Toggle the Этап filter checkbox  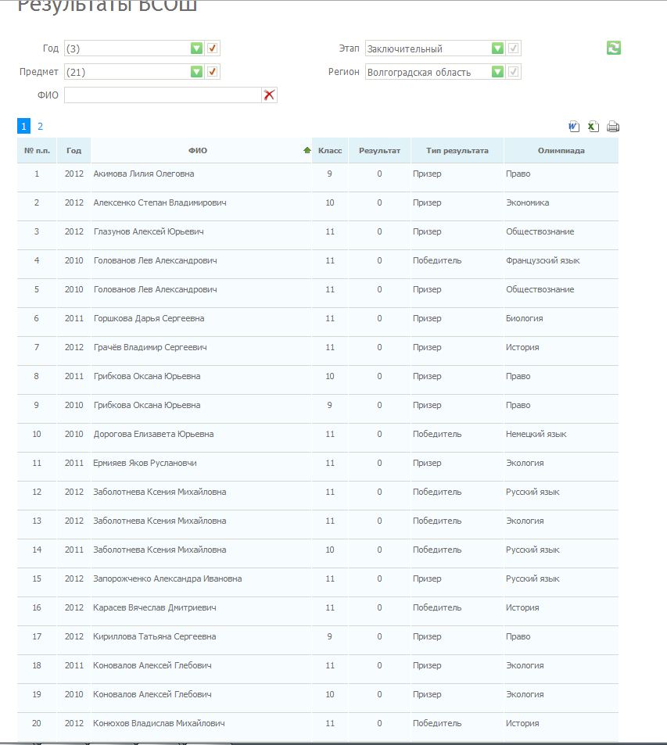pyautogui.click(x=513, y=48)
